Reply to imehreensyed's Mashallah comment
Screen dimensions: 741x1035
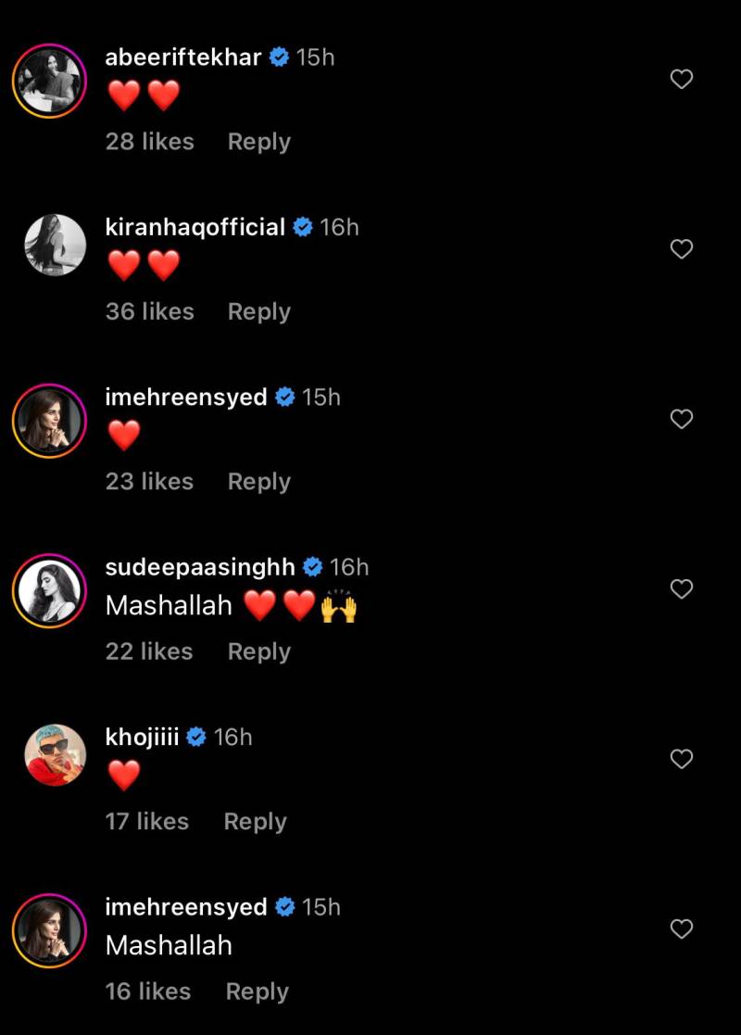[x=257, y=991]
